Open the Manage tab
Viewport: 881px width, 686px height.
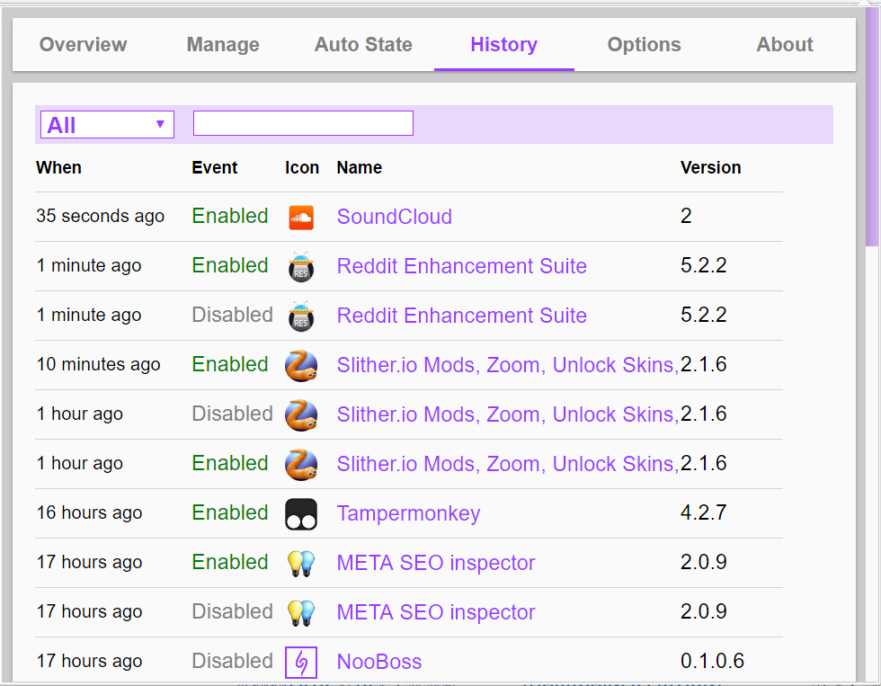(223, 44)
